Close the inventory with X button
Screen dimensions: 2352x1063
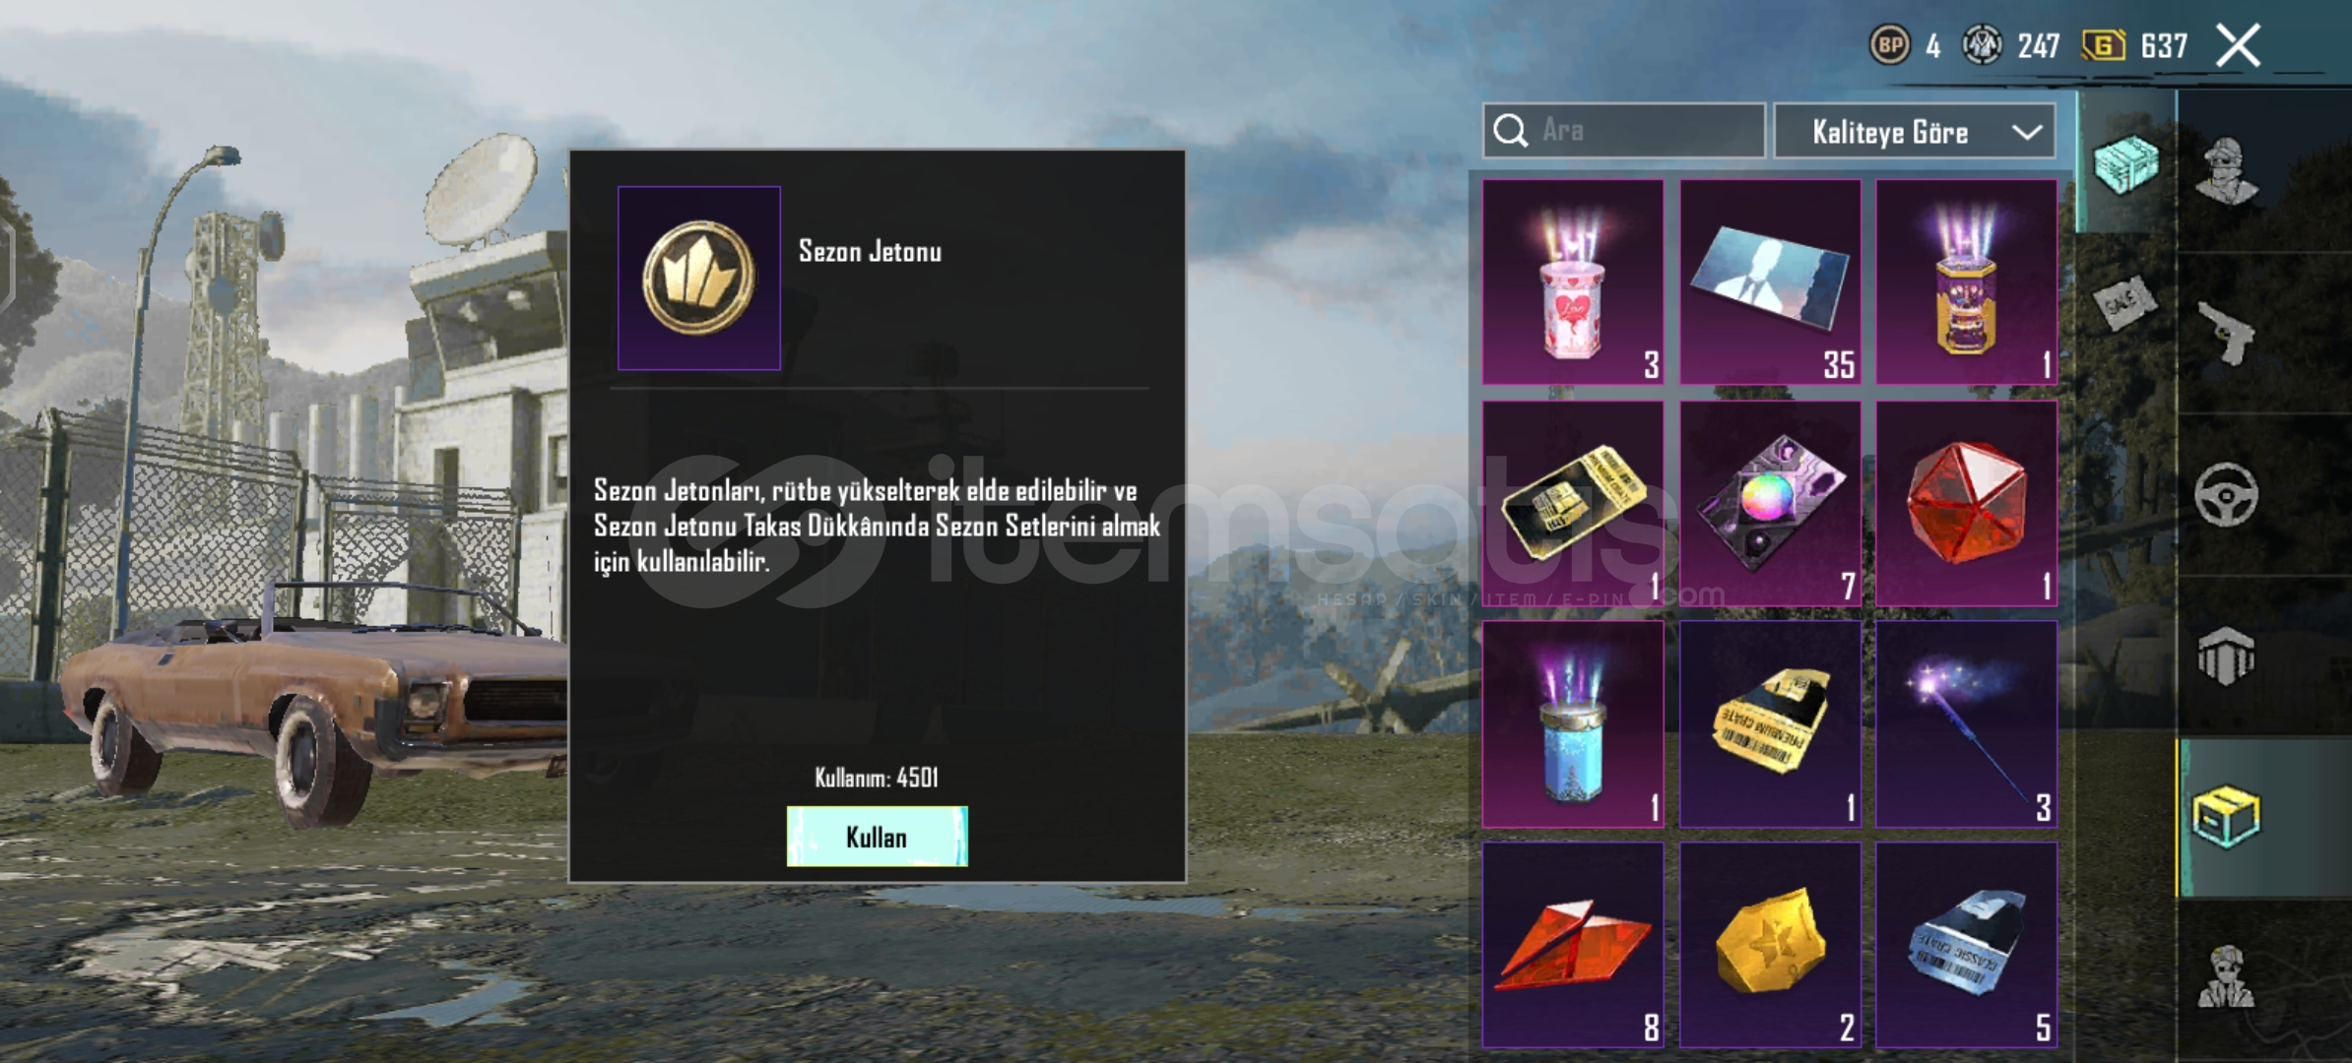[2238, 45]
